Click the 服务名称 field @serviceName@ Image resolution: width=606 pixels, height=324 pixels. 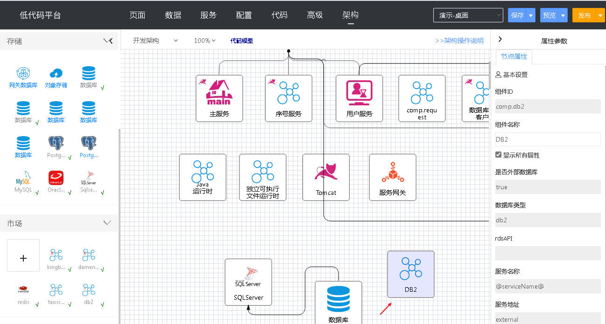[x=548, y=286]
